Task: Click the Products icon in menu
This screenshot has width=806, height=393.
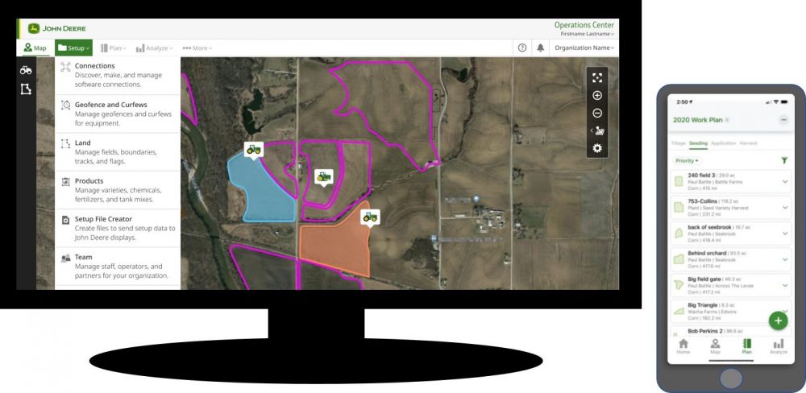Action: [65, 181]
